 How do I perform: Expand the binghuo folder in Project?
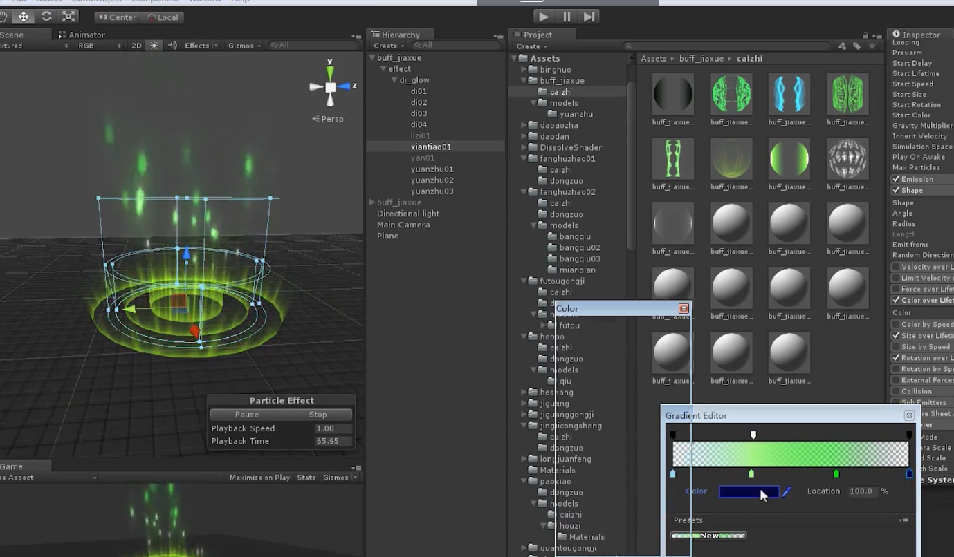524,70
